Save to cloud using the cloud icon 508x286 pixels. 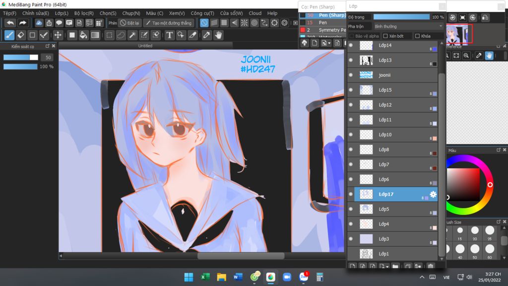39,23
